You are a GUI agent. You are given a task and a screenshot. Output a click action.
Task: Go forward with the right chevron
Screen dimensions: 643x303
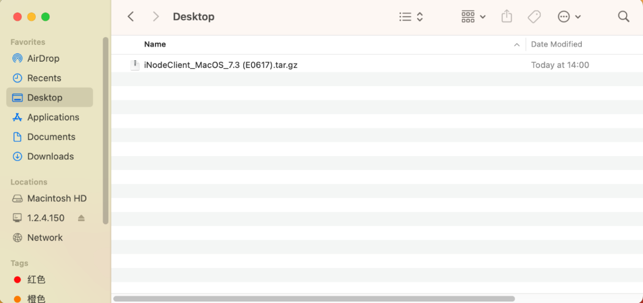tap(156, 17)
